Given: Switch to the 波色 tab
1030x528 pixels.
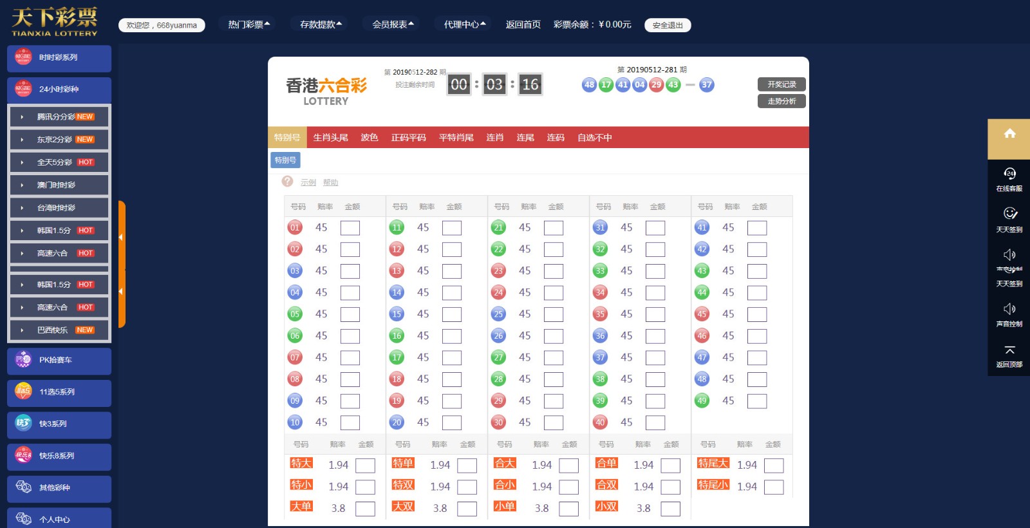Looking at the screenshot, I should click(370, 138).
